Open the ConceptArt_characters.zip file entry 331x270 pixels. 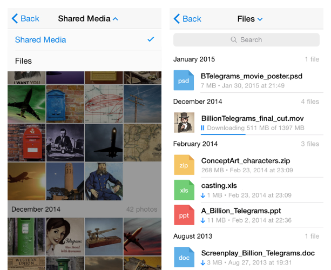(x=246, y=160)
